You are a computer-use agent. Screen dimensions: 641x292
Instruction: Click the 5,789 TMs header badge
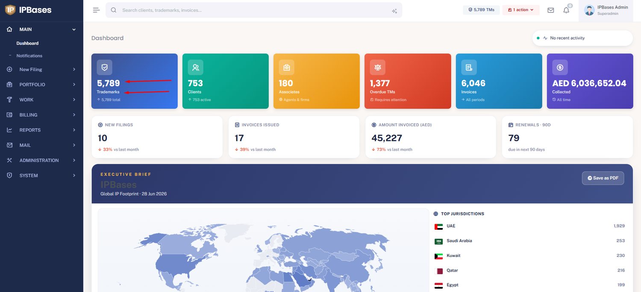(x=481, y=10)
